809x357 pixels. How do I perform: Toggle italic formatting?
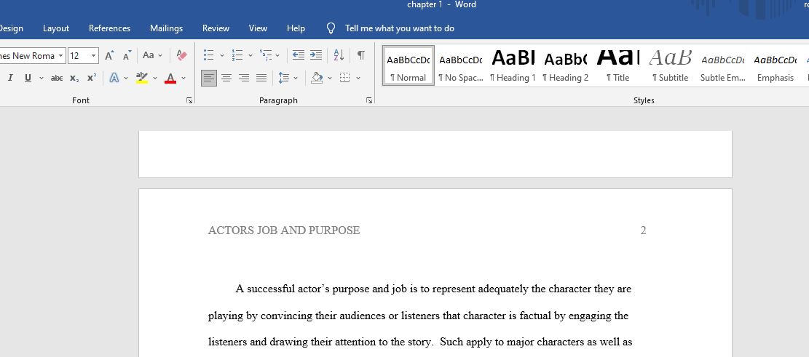pos(10,78)
